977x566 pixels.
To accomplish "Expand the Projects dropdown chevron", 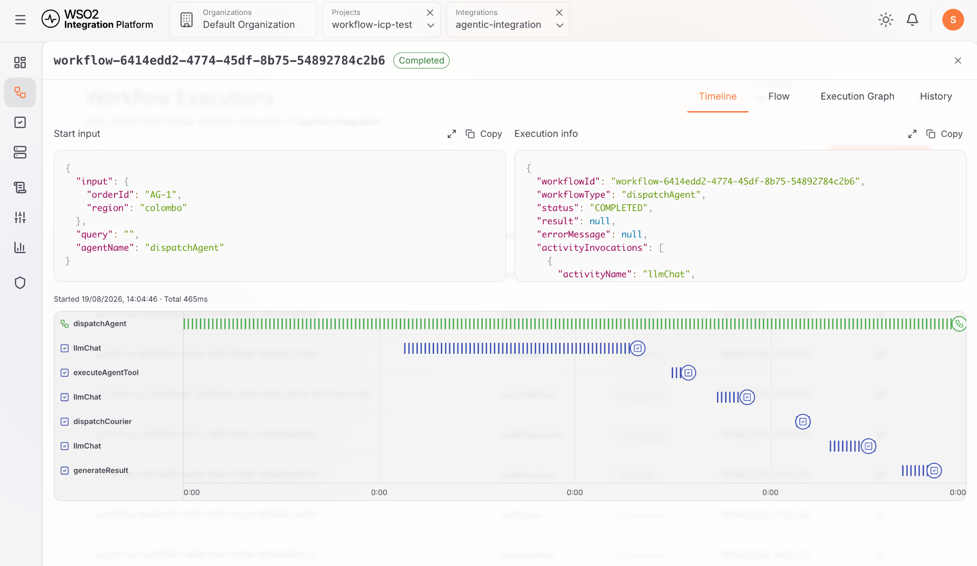I will [430, 26].
